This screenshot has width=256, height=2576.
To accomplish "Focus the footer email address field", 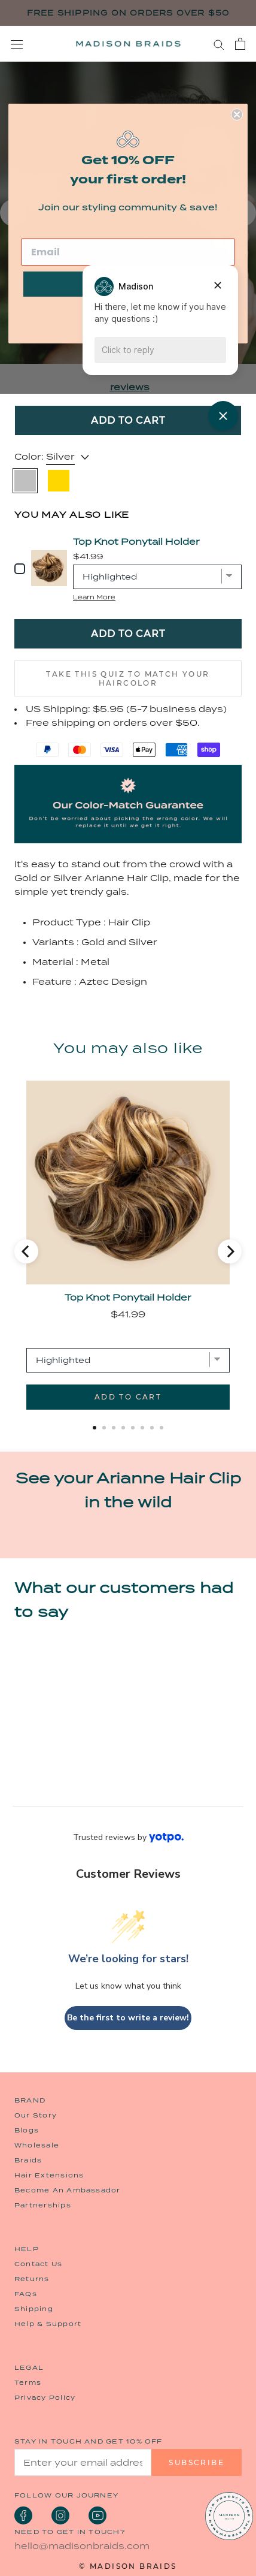I will 83,2462.
